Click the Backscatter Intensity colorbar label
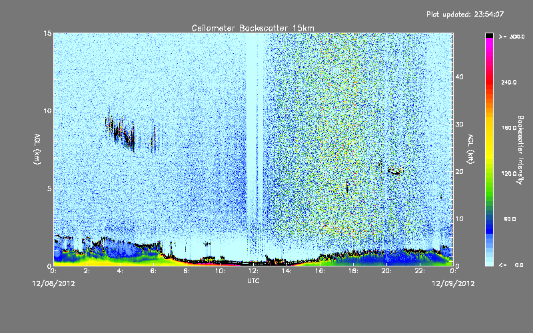 pyautogui.click(x=520, y=150)
